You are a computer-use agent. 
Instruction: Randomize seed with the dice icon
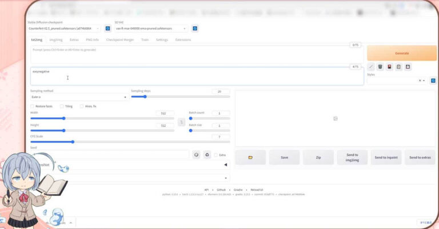196,154
